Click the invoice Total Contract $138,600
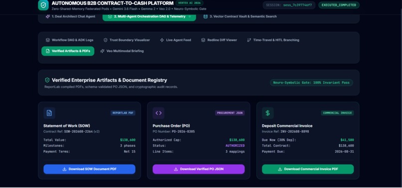402x188 pixels. point(346,146)
